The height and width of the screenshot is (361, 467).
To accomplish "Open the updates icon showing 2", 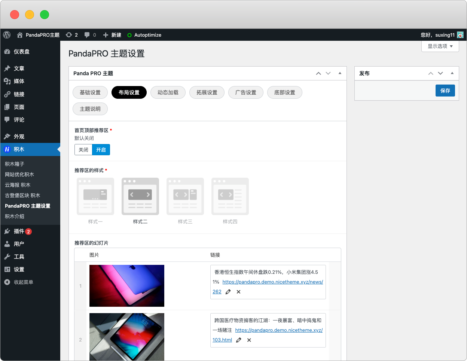I will pos(69,35).
